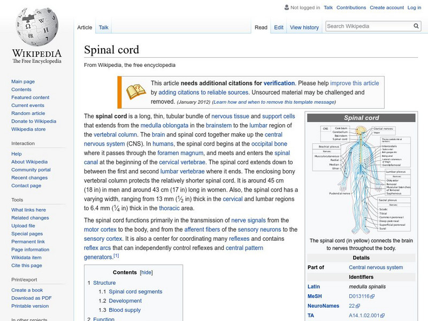The image size is (428, 321).
Task: Open the central pattern generators link
Action: 244,248
